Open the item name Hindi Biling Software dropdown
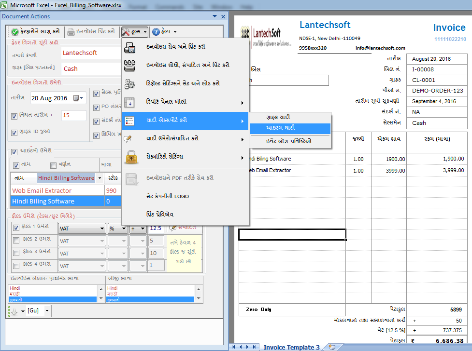 click(x=100, y=178)
